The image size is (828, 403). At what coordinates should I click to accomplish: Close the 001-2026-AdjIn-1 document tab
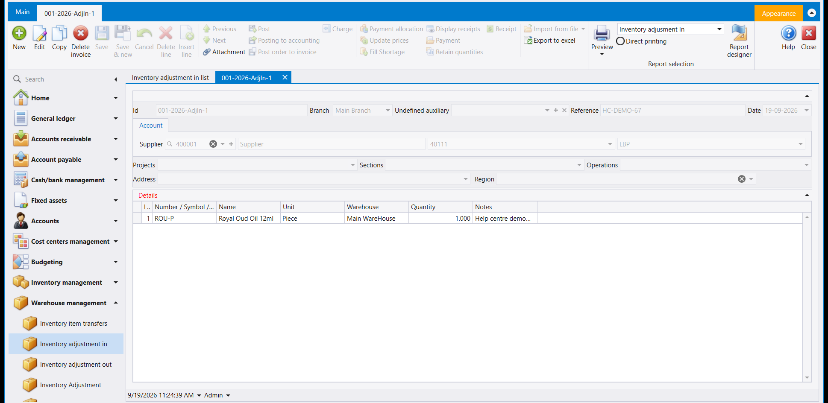[285, 77]
